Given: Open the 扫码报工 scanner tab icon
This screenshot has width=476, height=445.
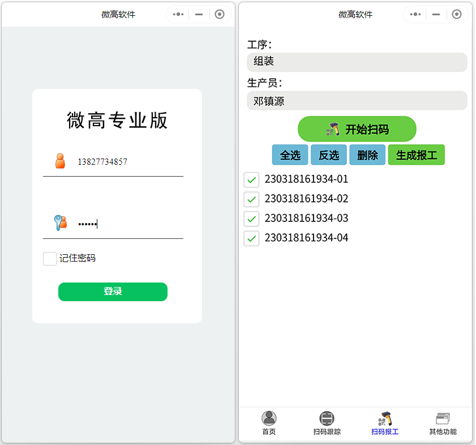Looking at the screenshot, I should click(385, 419).
